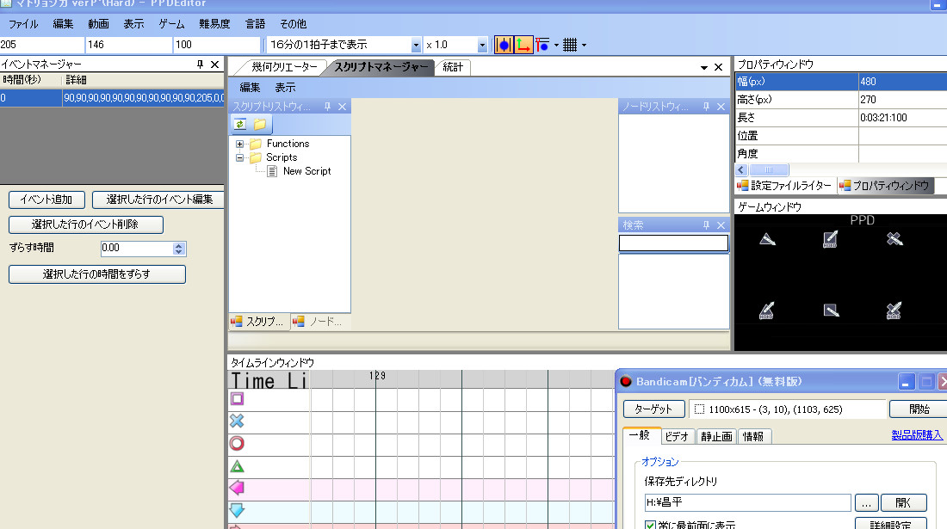Screen dimensions: 947x529
Task: Click the refresh icon in script list toolbar
Action: point(241,125)
